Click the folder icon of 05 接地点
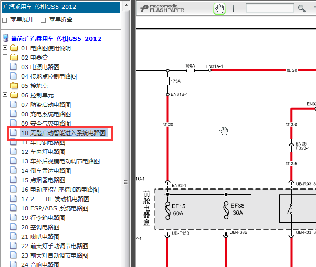The width and height of the screenshot is (316, 267). click(14, 86)
